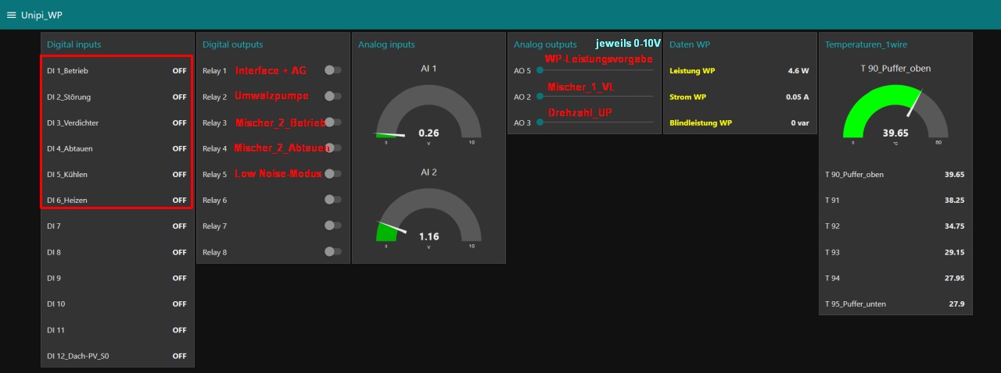
Task: Click the OFF status of DI 12_Dach-PV_S0
Action: (x=180, y=356)
